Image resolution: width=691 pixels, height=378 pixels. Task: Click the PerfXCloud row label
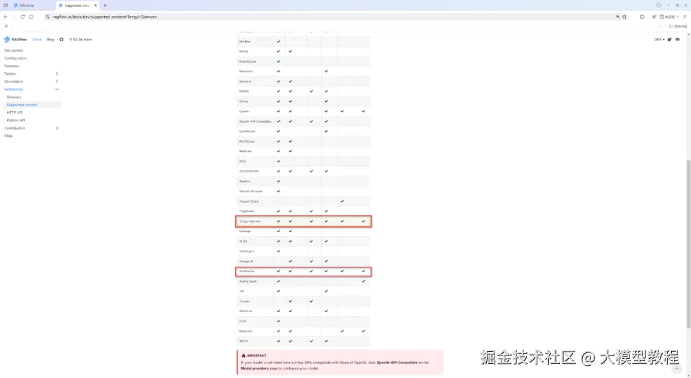[247, 141]
